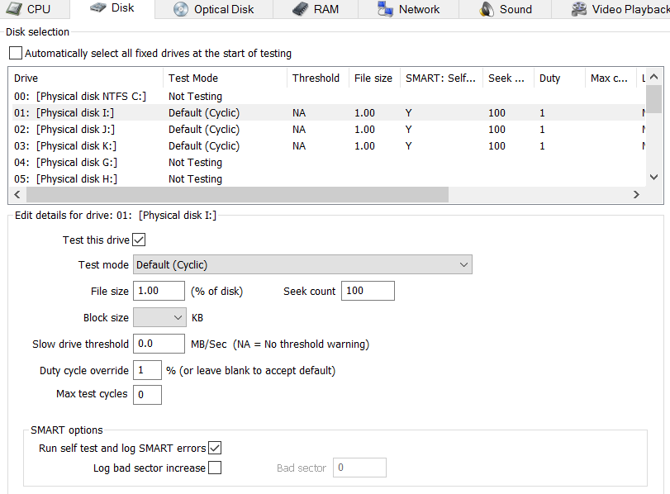
Task: Click the optical disc icon
Action: (x=181, y=9)
